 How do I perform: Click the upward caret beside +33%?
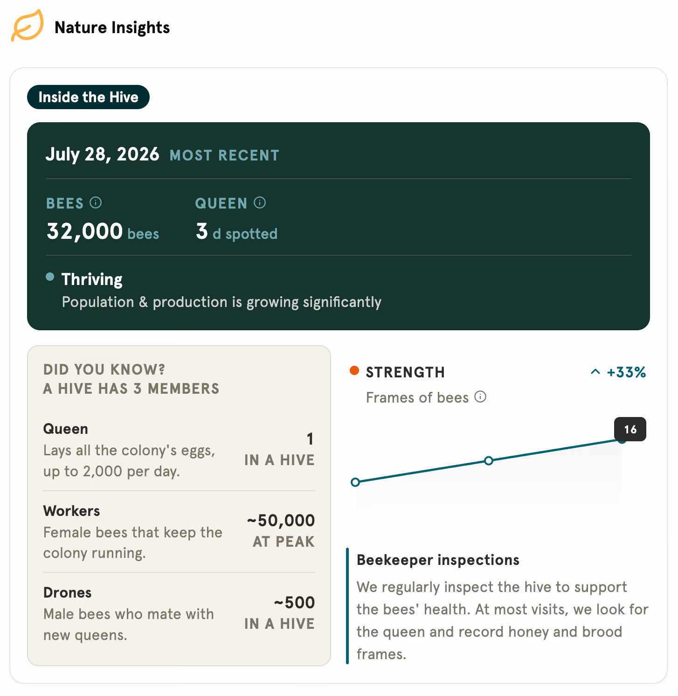tap(595, 372)
